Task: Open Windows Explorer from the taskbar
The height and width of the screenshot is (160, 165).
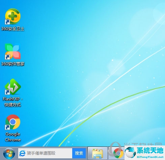Action: tap(98, 153)
